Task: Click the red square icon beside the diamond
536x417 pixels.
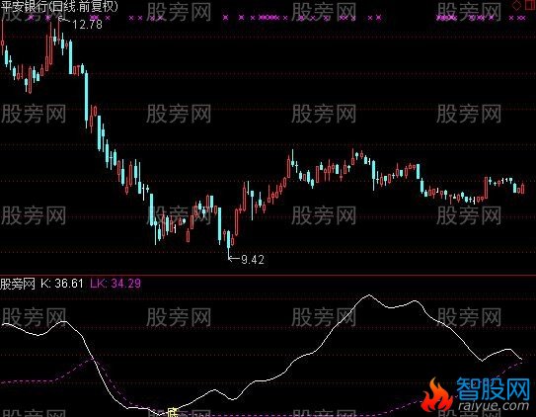Action: pos(530,4)
